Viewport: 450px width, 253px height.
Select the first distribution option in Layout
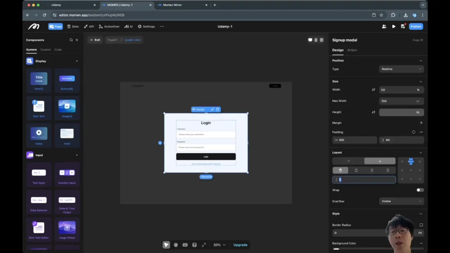coord(340,170)
